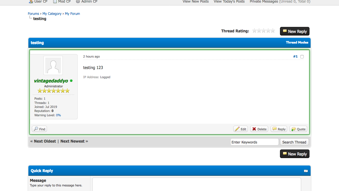Rate thread four stars

268,31
